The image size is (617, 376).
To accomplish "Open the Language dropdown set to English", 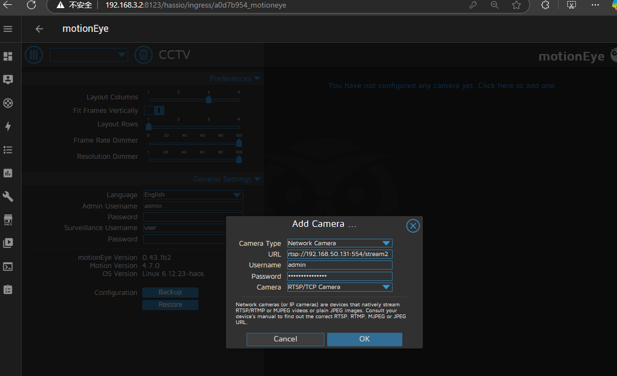I will coord(193,195).
